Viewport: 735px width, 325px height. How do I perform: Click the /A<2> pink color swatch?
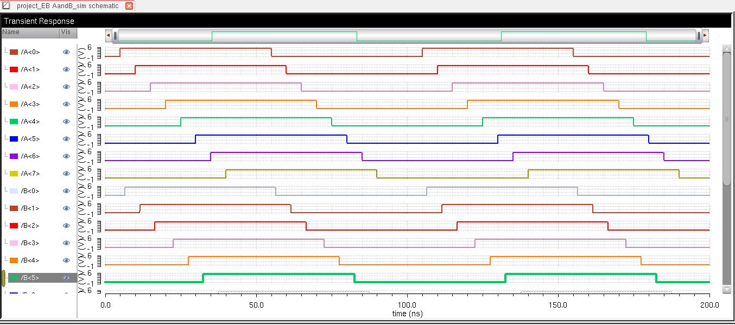coord(14,87)
